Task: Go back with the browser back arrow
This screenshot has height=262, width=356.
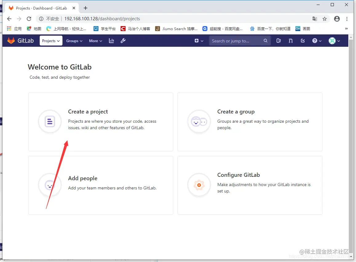Action: click(9, 18)
